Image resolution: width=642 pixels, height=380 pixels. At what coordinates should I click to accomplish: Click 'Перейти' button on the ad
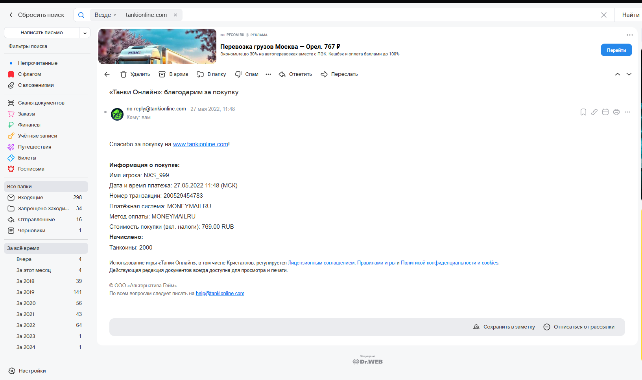[x=616, y=50]
